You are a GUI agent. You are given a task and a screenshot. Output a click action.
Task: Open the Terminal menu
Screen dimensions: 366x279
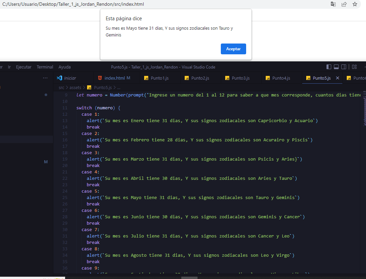(x=45, y=67)
